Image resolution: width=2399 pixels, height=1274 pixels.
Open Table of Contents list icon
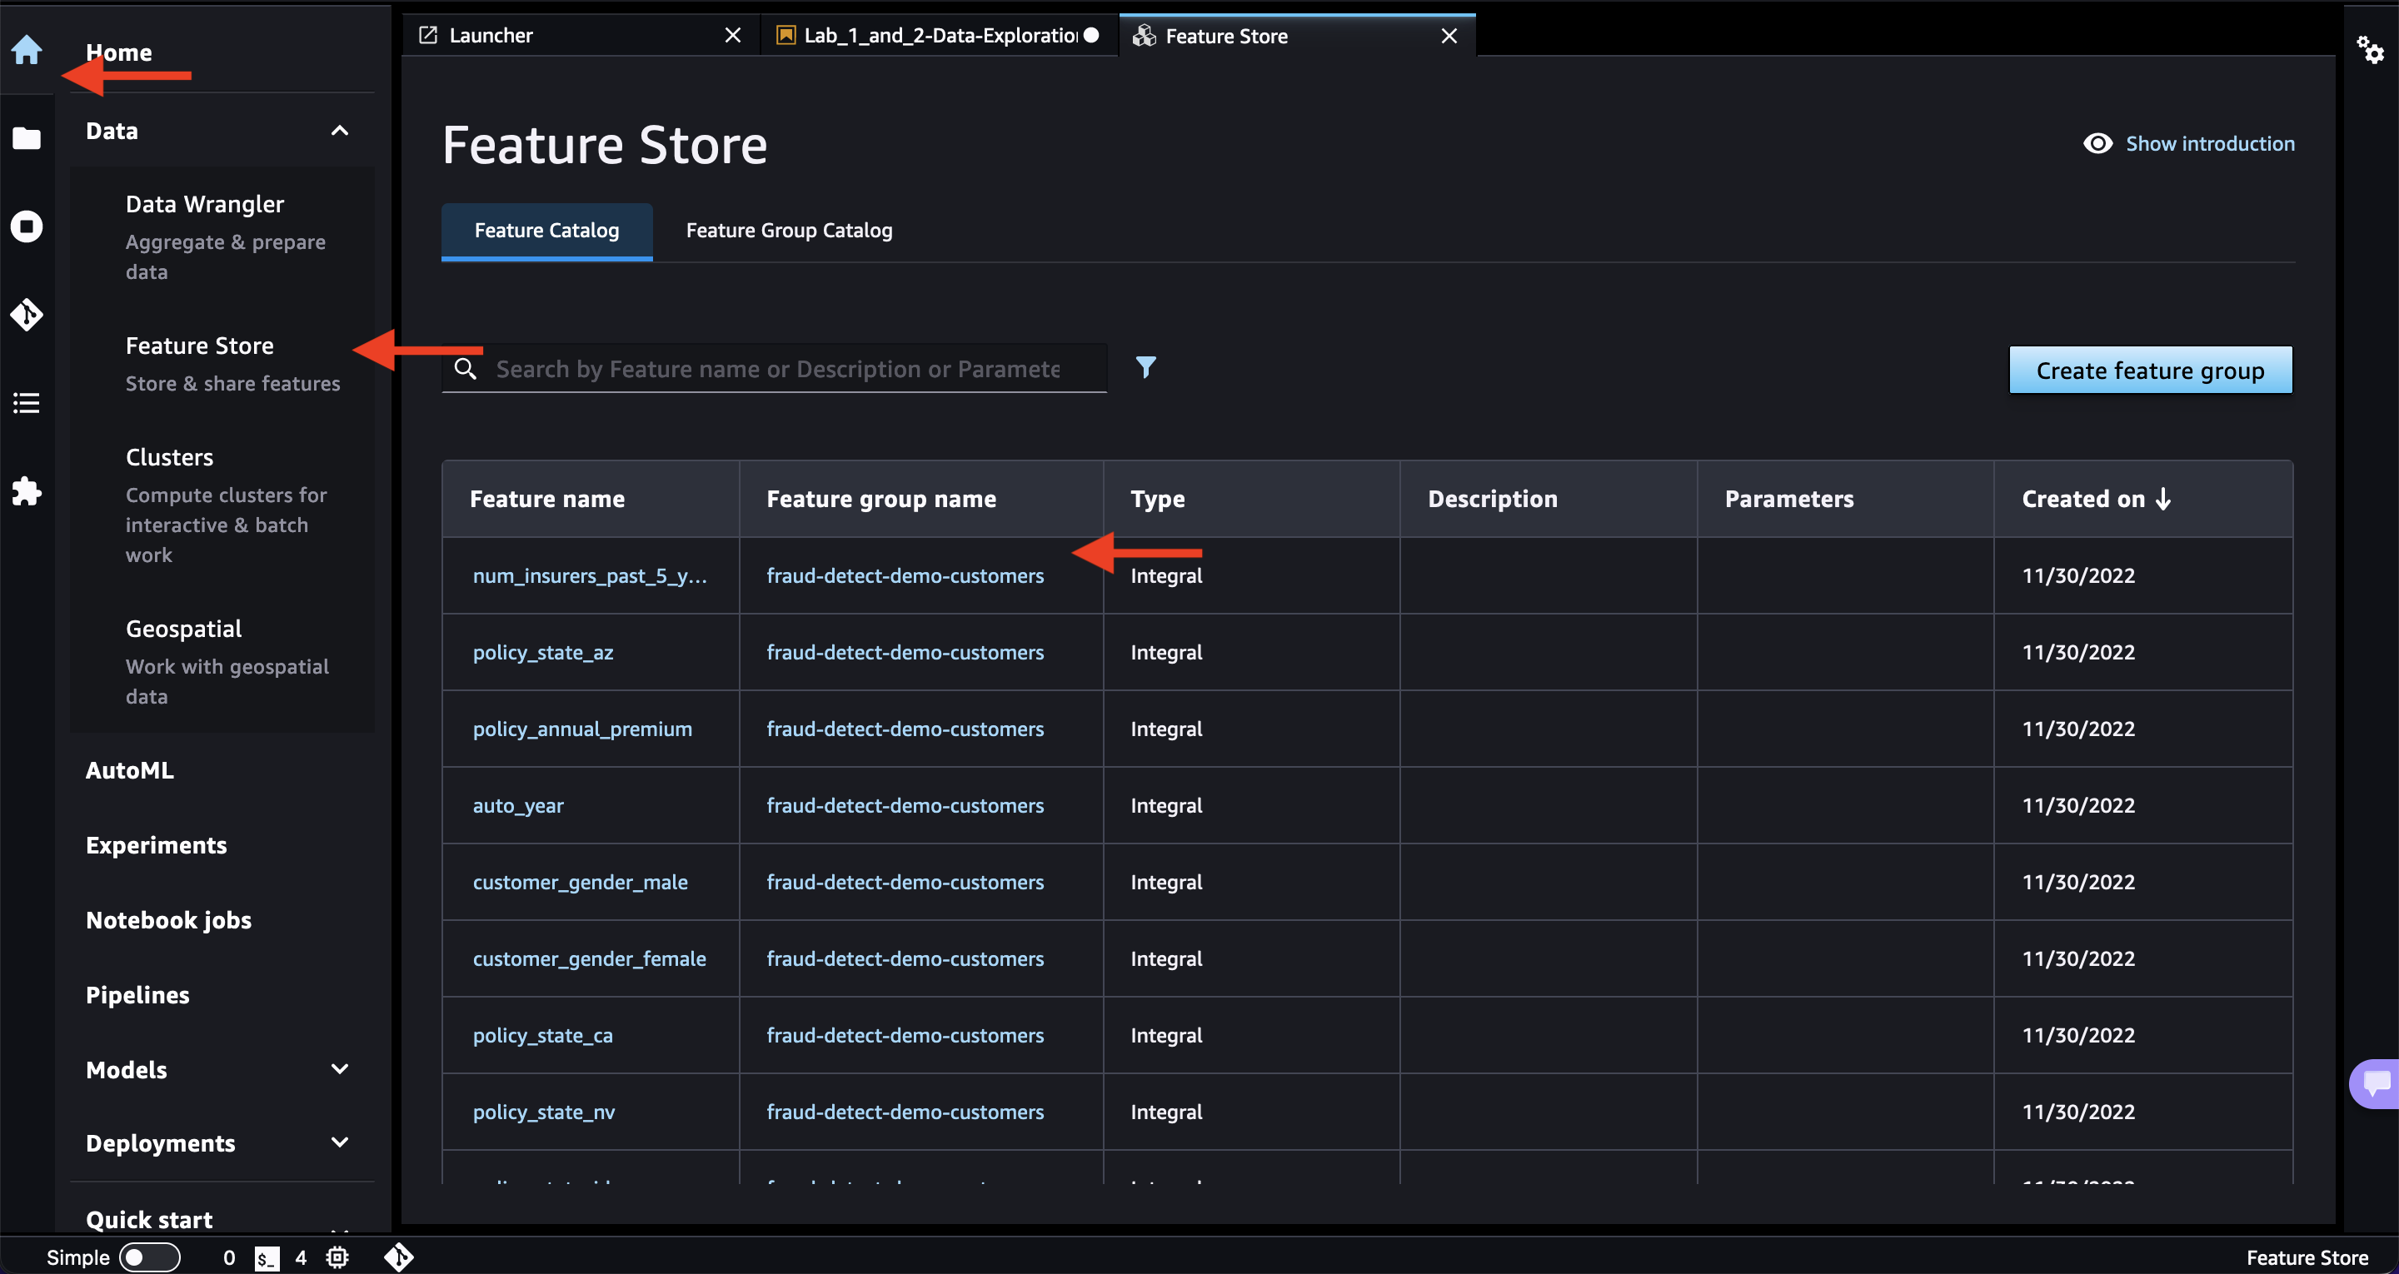point(26,403)
